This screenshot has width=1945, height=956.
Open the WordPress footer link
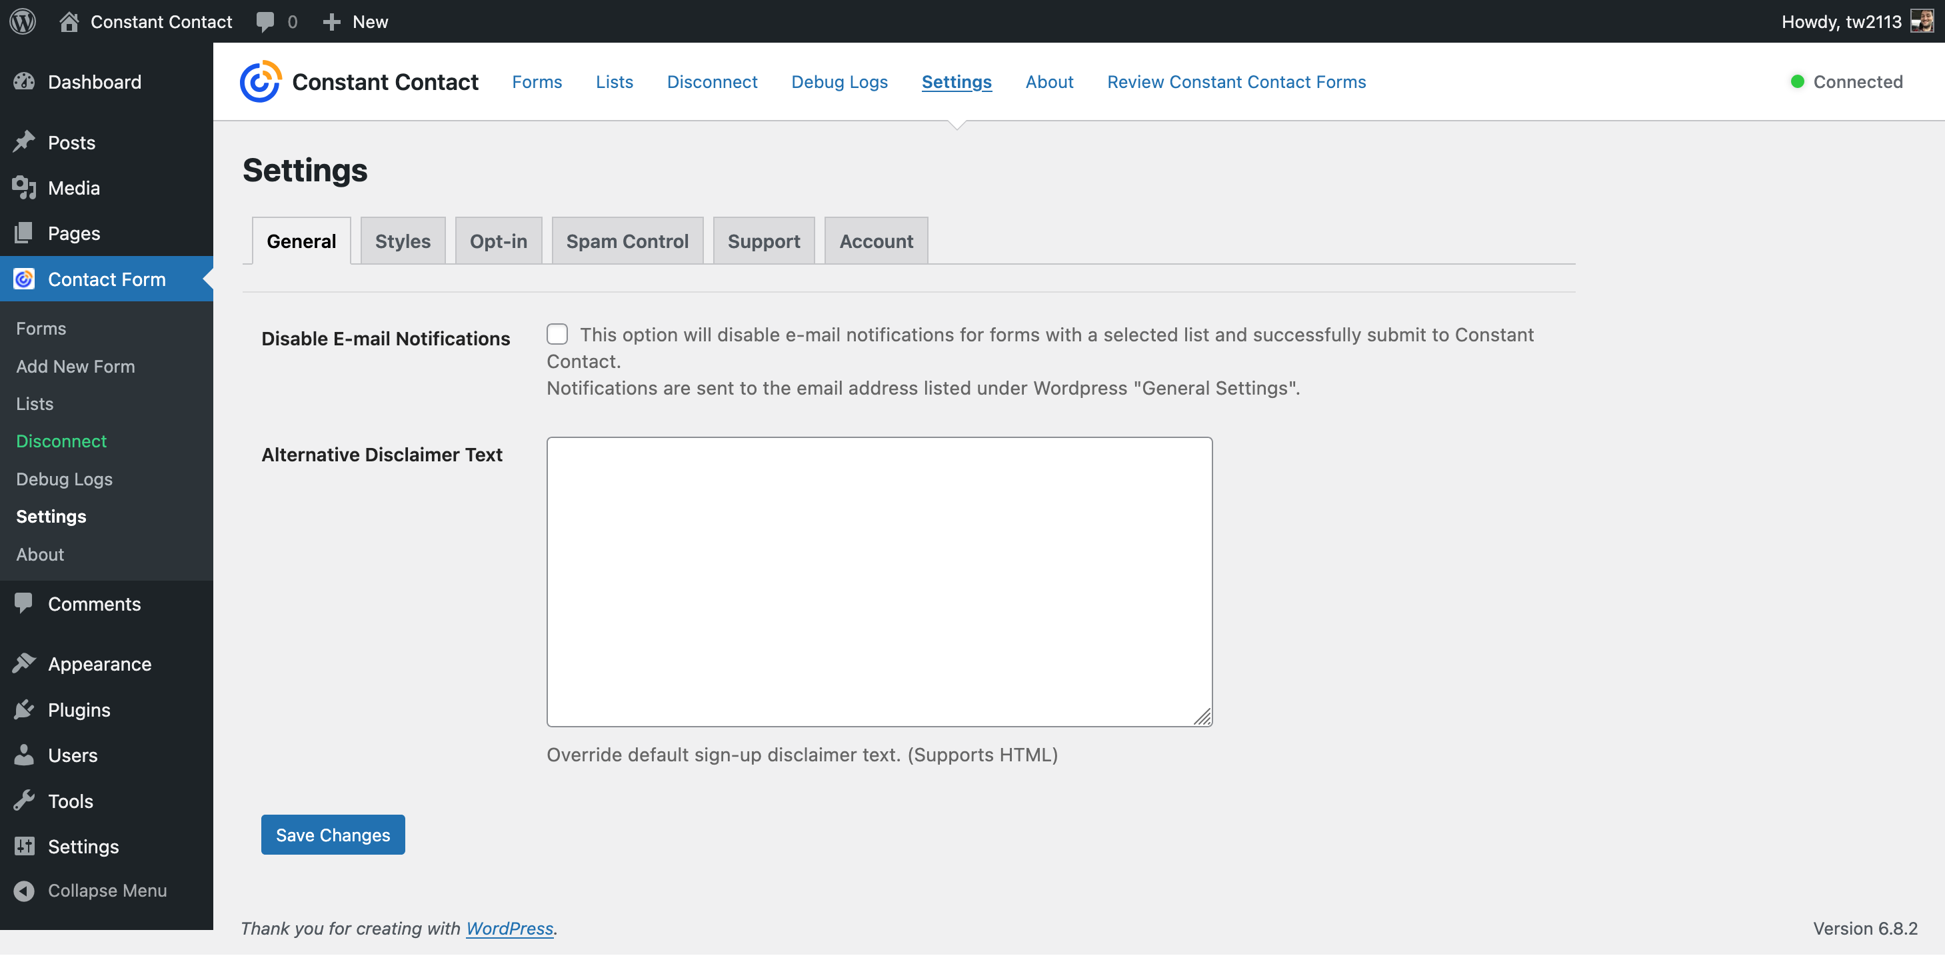[x=509, y=928]
